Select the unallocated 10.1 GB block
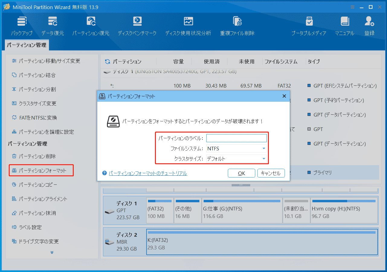The image size is (387, 272). (297, 210)
